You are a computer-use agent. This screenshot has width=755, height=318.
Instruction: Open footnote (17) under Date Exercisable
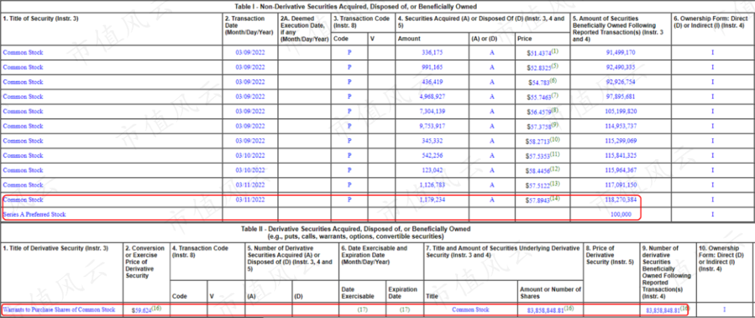pyautogui.click(x=363, y=310)
